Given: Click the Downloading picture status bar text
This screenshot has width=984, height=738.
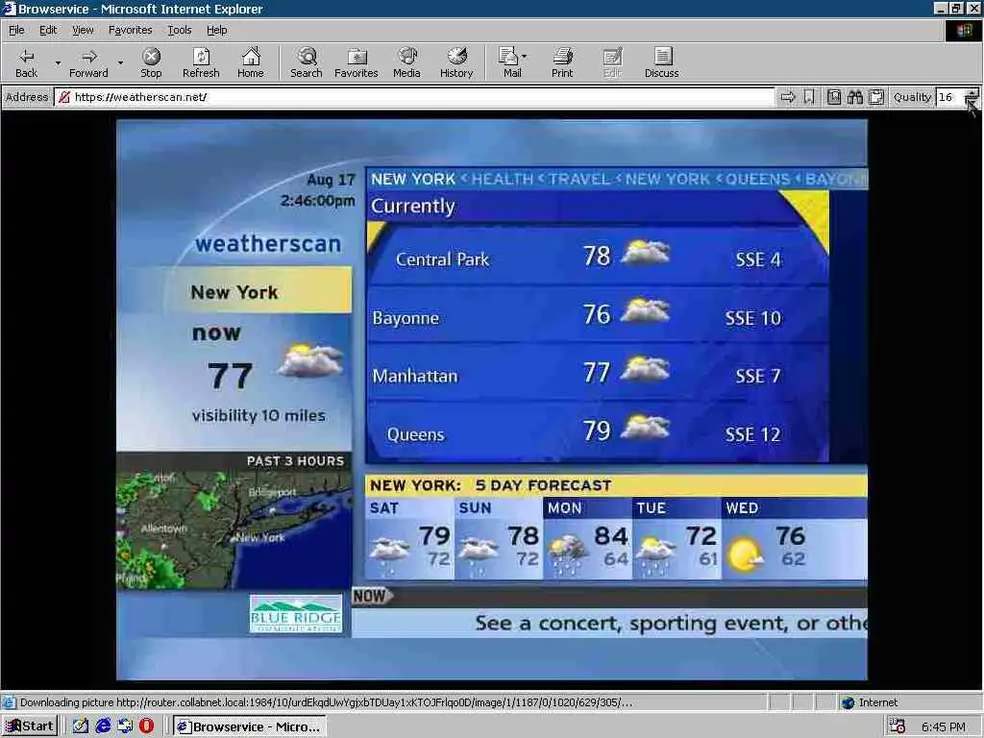Looking at the screenshot, I should [327, 702].
